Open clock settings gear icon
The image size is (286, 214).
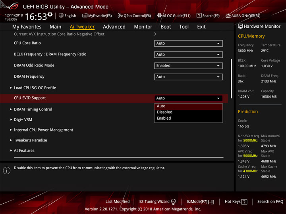pos(50,14)
